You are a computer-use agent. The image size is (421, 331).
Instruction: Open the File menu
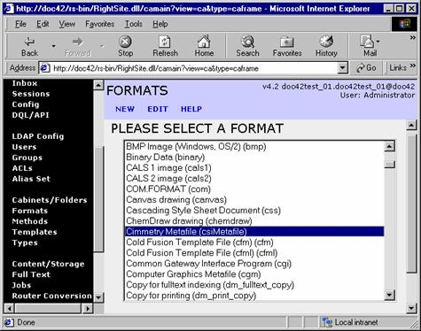click(20, 24)
